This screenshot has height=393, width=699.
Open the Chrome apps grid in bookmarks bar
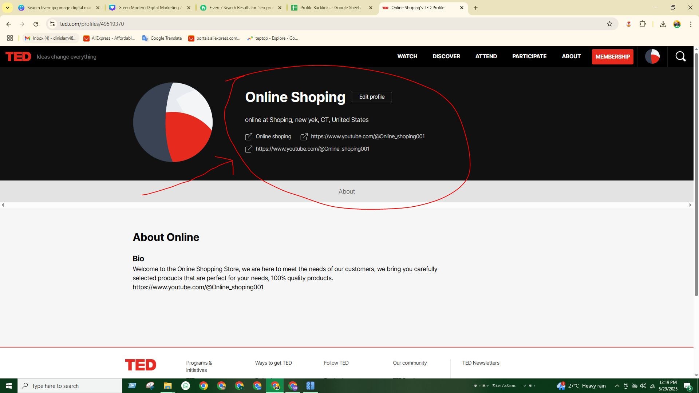pyautogui.click(x=10, y=38)
